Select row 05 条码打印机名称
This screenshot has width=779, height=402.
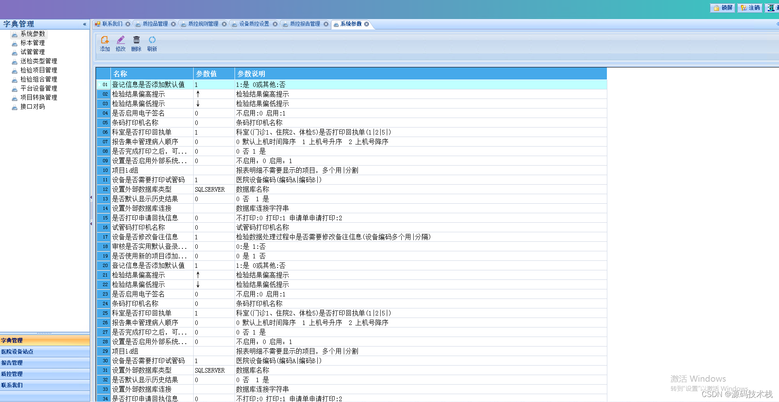point(352,123)
